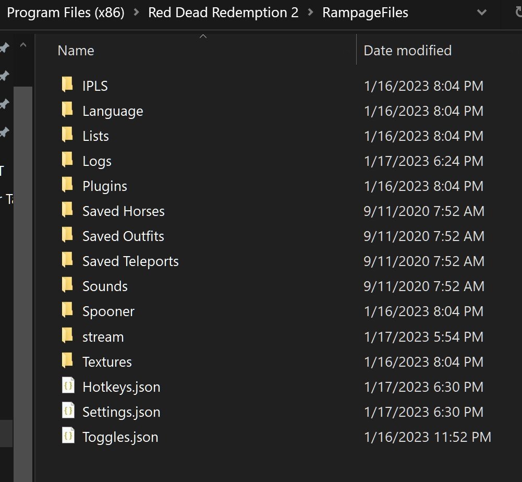Click the Textures folder icon
The image size is (522, 482).
[67, 362]
